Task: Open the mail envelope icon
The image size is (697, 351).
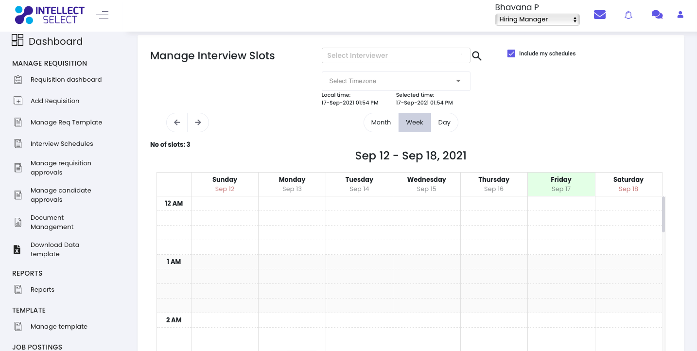Action: click(x=600, y=15)
